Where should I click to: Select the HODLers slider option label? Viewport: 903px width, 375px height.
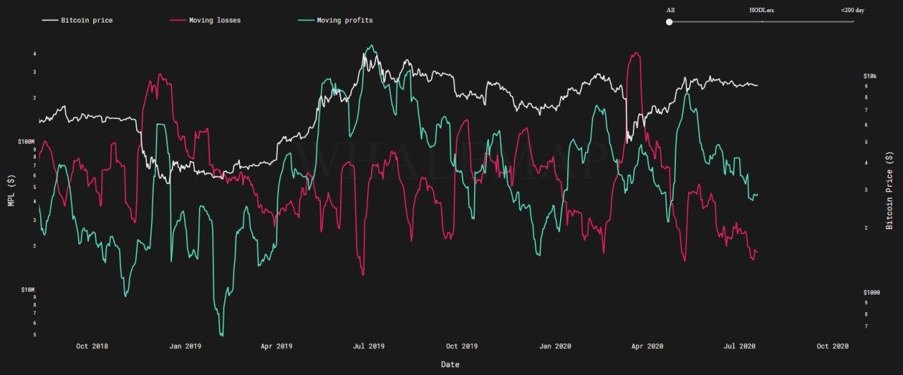tap(762, 11)
